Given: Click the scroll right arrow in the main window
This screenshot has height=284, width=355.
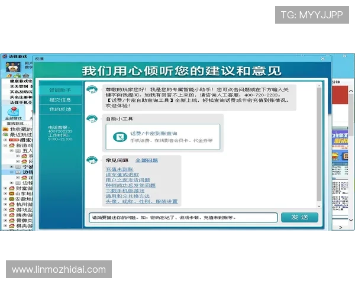Looking at the screenshot, I should pos(341,227).
